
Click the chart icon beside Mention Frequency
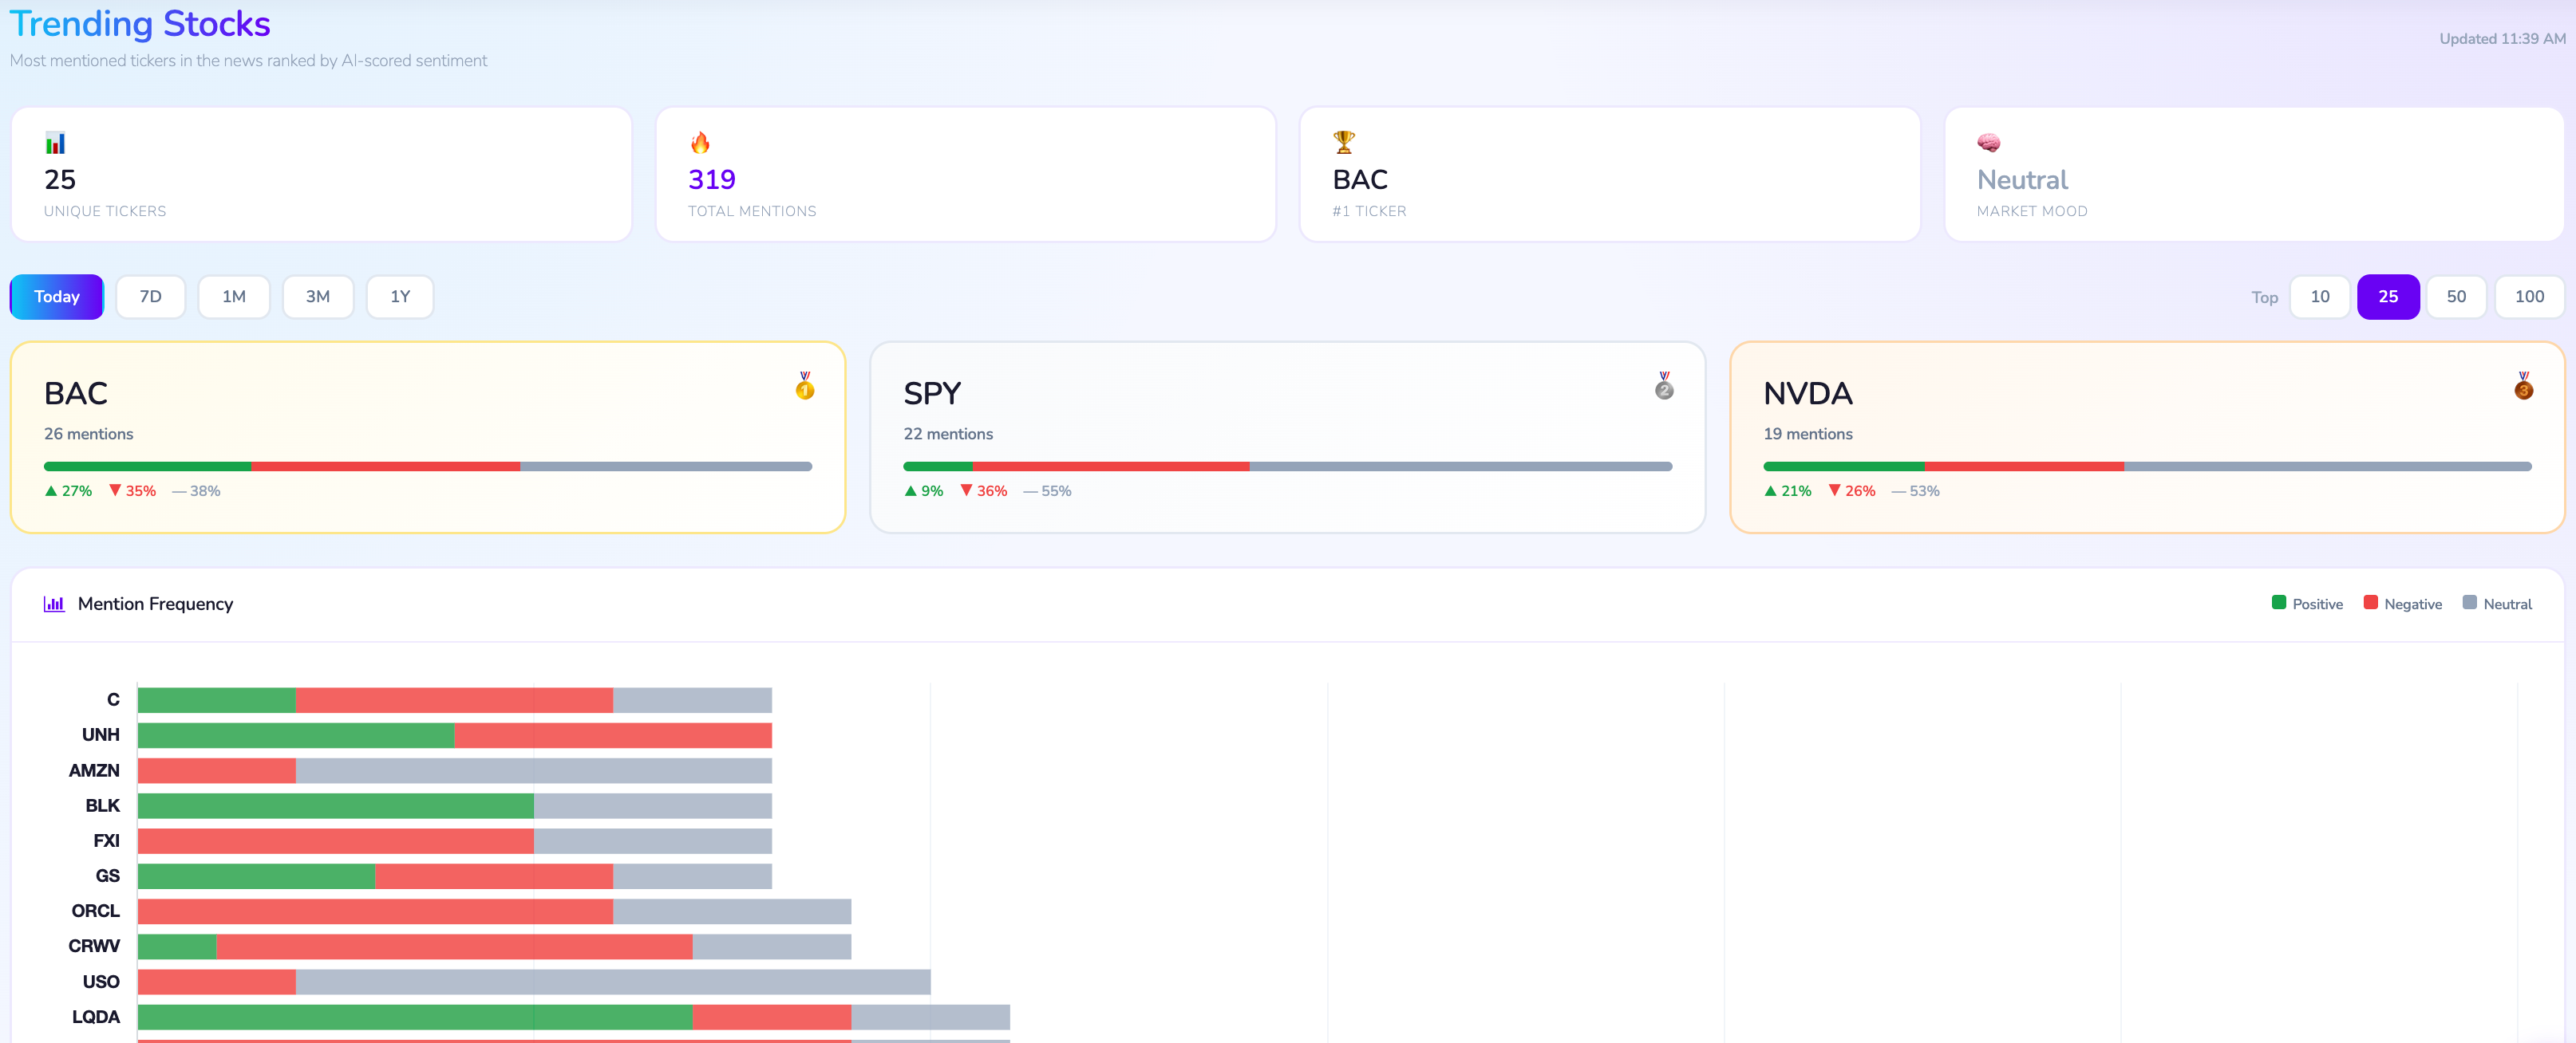click(54, 604)
